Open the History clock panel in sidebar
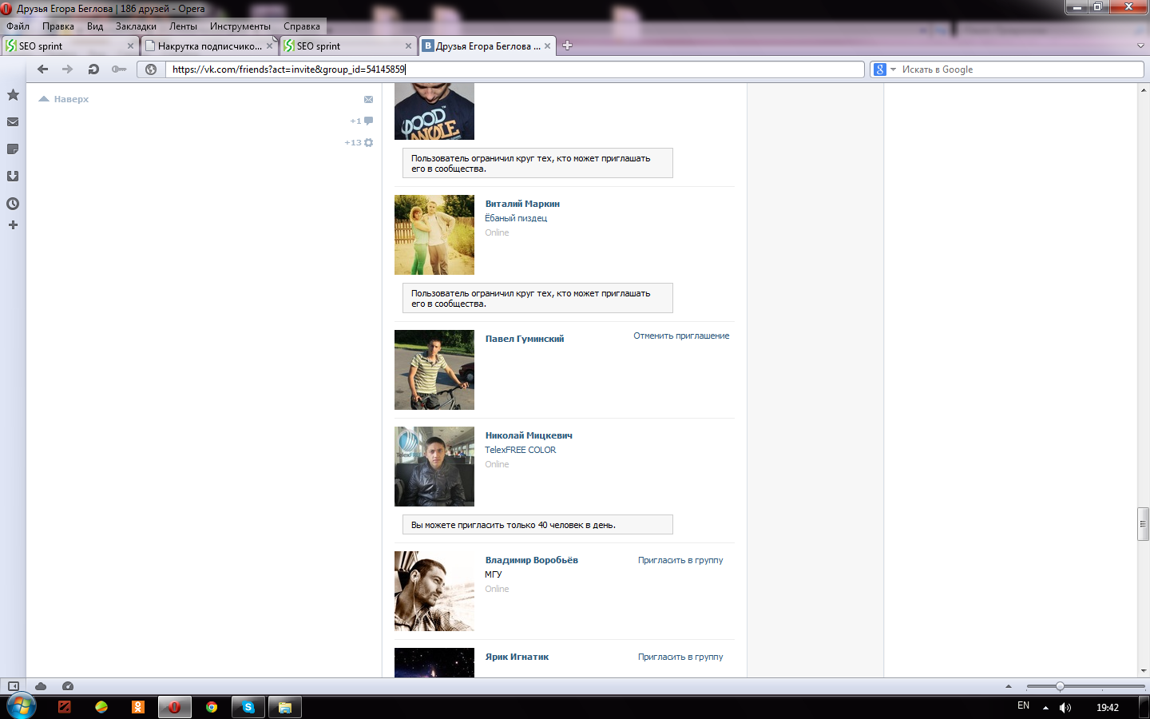 point(13,204)
